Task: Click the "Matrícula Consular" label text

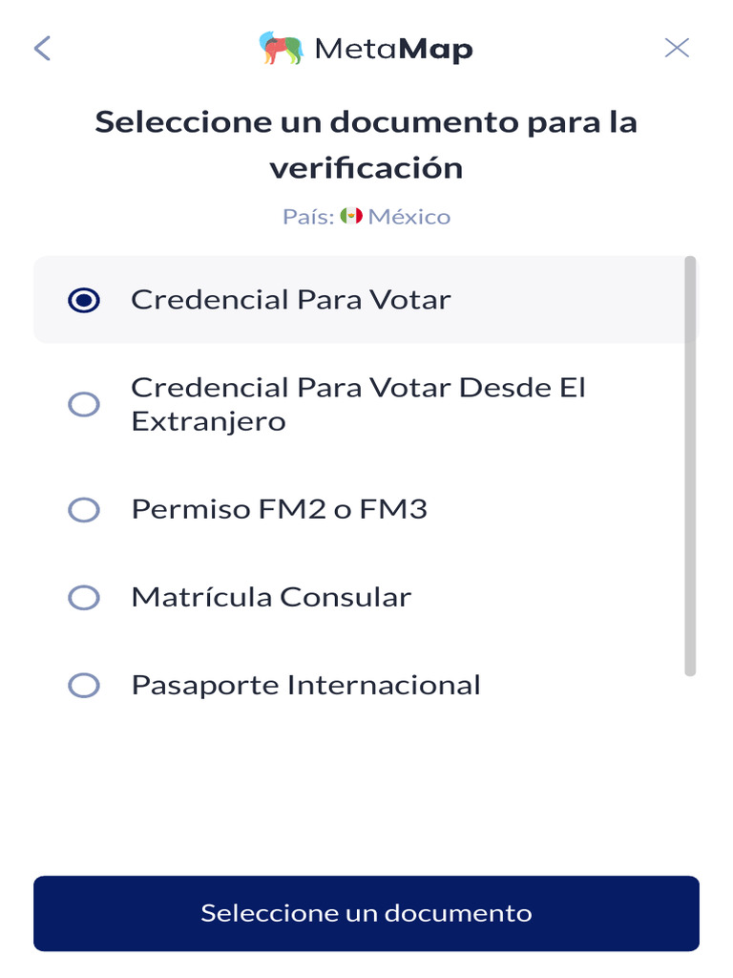Action: coord(271,598)
